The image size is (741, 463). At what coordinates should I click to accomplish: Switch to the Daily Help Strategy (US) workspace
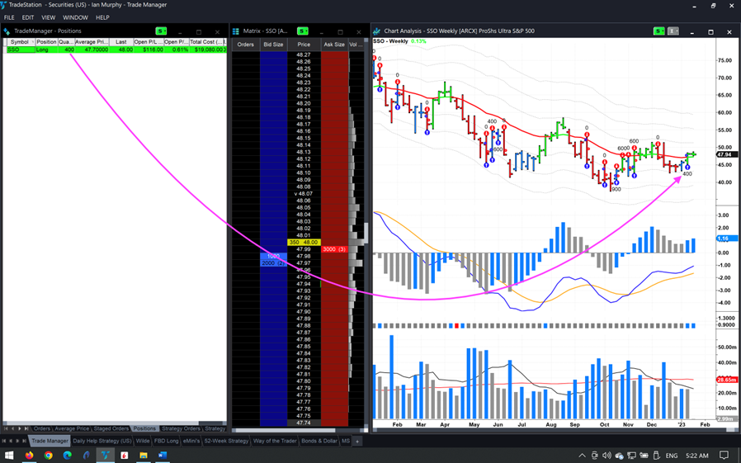tap(102, 442)
